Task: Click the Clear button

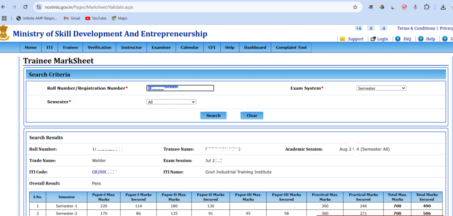Action: [x=252, y=116]
